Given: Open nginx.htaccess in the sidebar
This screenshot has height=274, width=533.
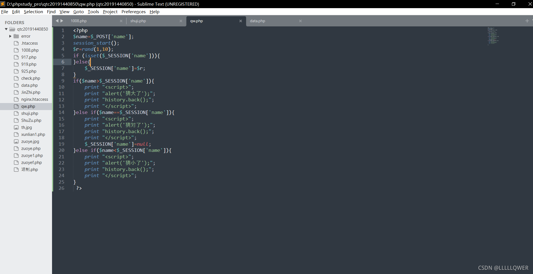Looking at the screenshot, I should (35, 99).
